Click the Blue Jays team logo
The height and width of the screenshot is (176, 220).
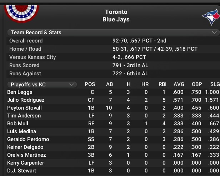pos(210,17)
